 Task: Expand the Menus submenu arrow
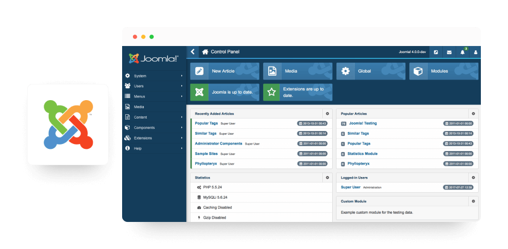coord(182,96)
